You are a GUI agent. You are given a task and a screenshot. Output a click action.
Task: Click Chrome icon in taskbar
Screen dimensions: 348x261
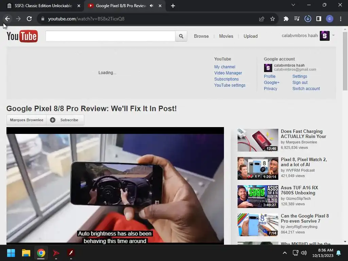pyautogui.click(x=41, y=253)
